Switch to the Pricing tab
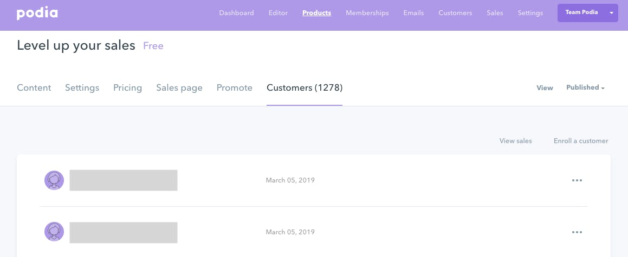 click(127, 88)
